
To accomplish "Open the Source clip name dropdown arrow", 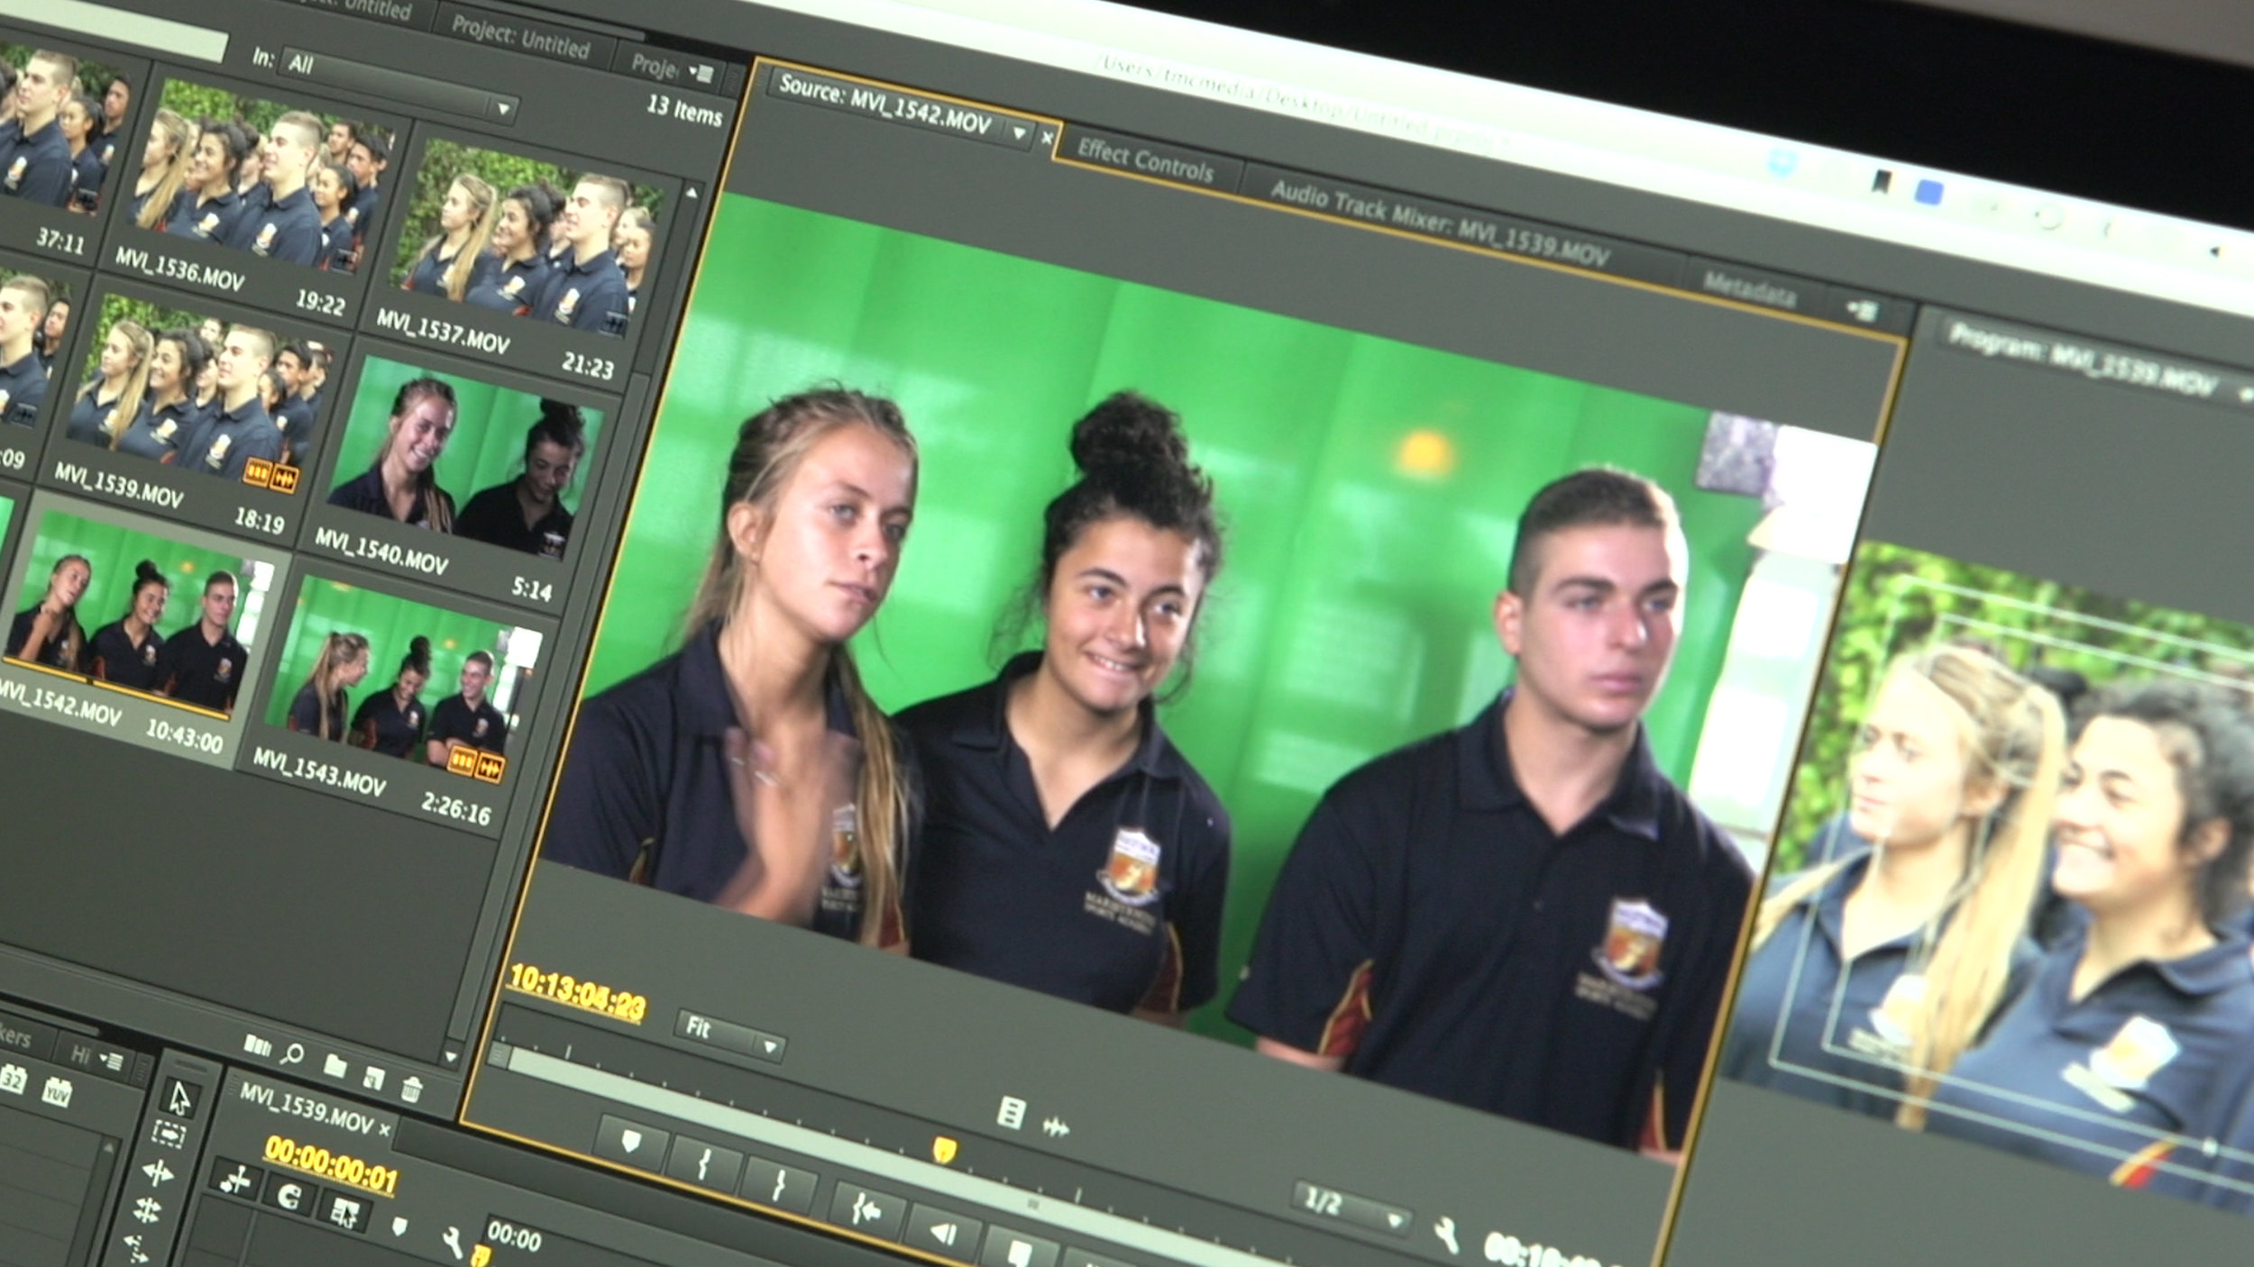I will coord(1020,133).
